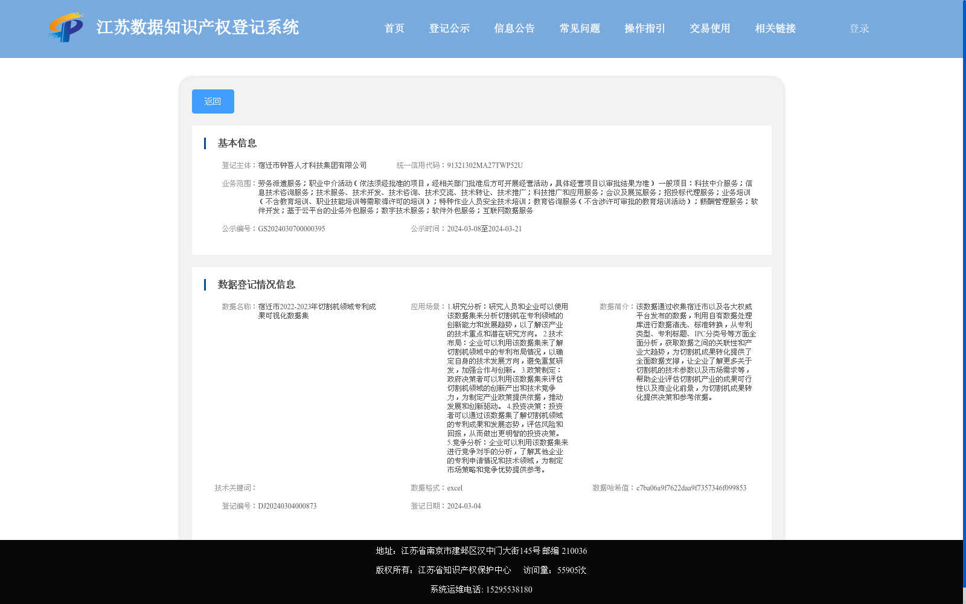Image resolution: width=966 pixels, height=604 pixels.
Task: Select the 交易使用 menu item
Action: click(710, 28)
